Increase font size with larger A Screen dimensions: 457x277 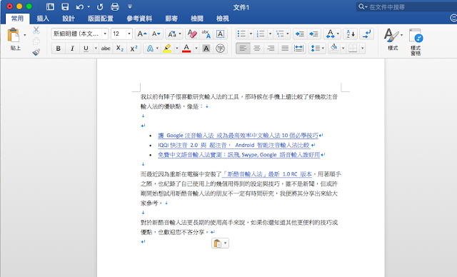[142, 34]
